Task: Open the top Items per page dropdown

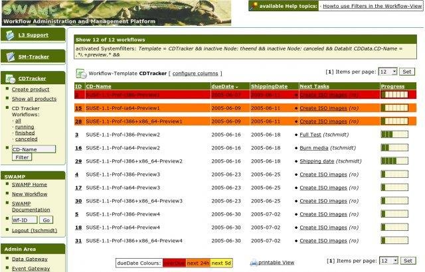Action: click(388, 72)
